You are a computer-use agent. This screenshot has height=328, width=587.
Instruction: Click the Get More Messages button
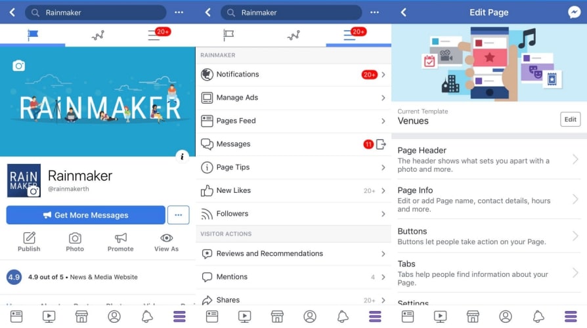pyautogui.click(x=85, y=215)
